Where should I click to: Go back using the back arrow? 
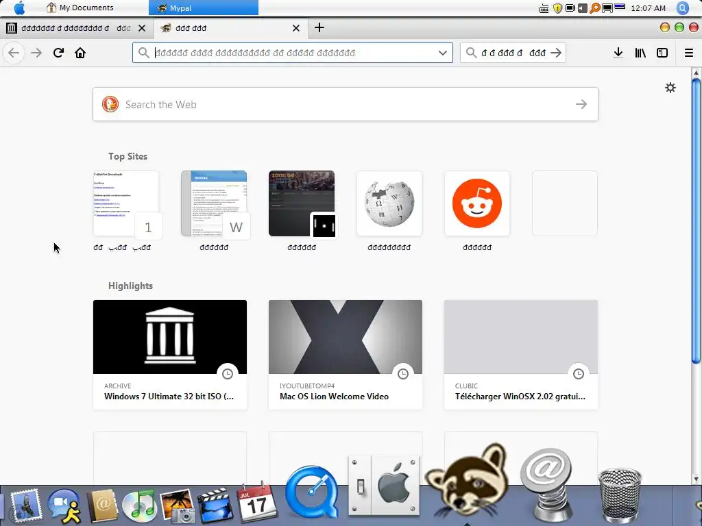(14, 53)
